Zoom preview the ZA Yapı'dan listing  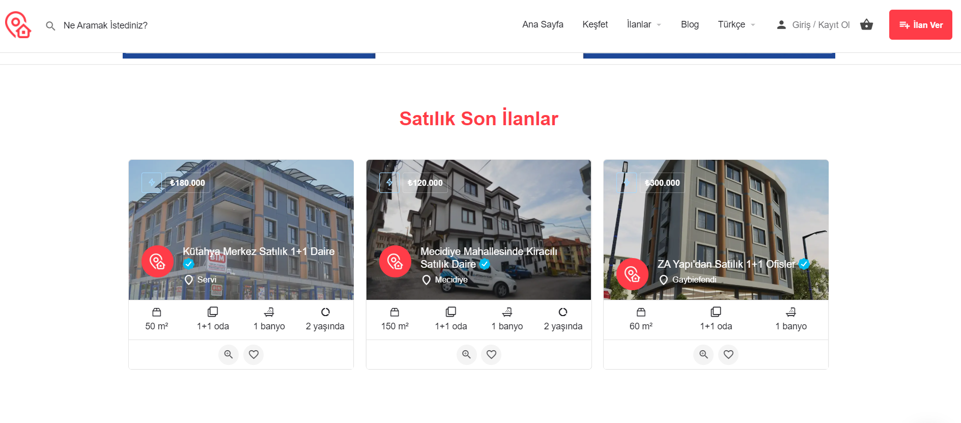[x=703, y=354]
